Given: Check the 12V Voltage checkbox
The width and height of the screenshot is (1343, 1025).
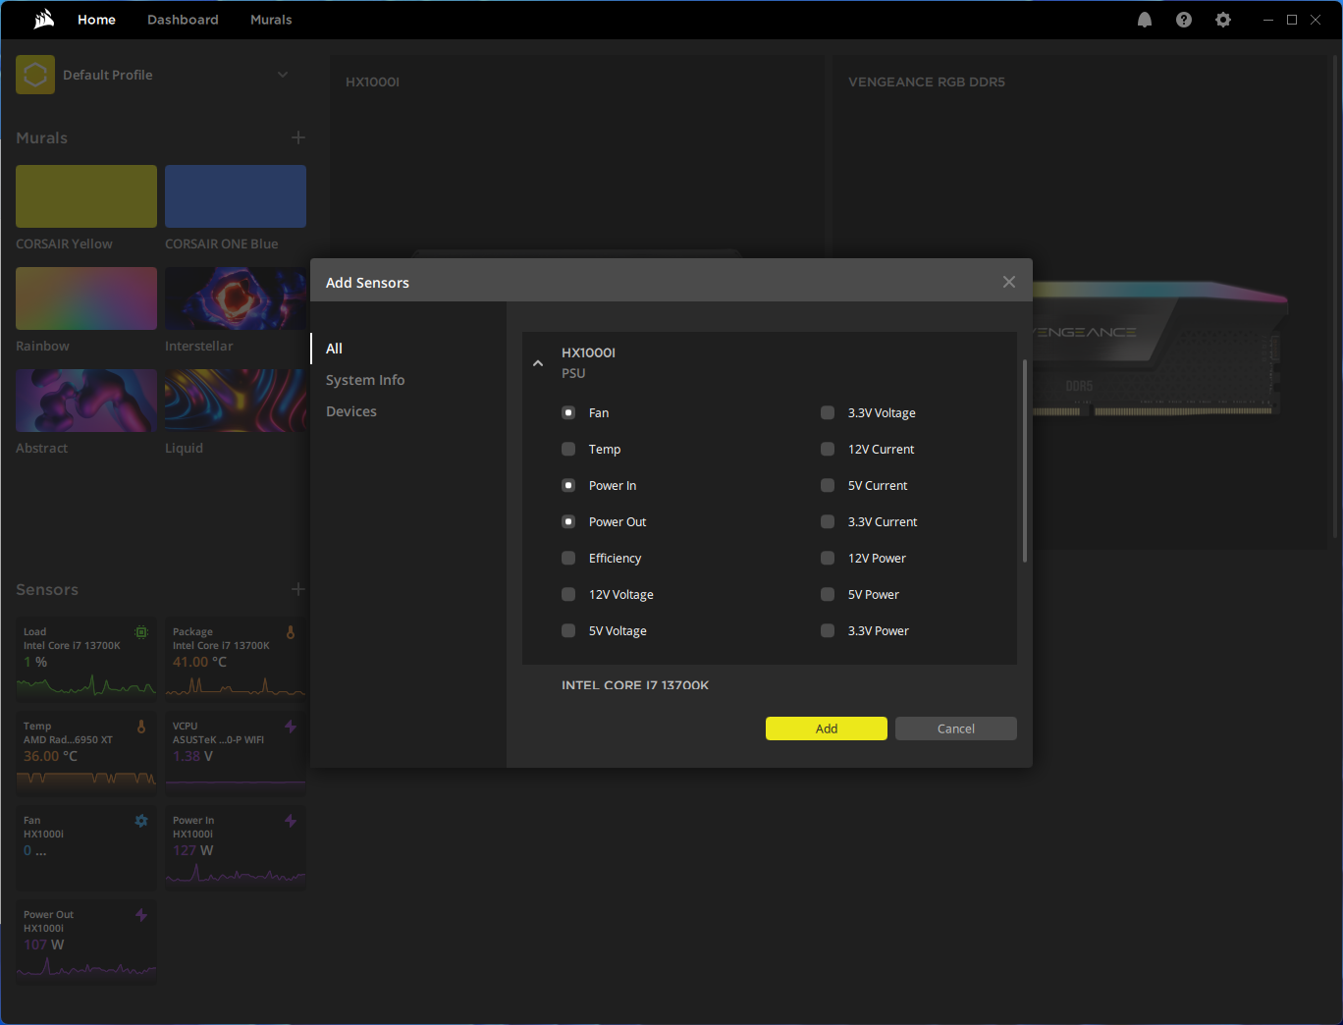Looking at the screenshot, I should click(568, 594).
